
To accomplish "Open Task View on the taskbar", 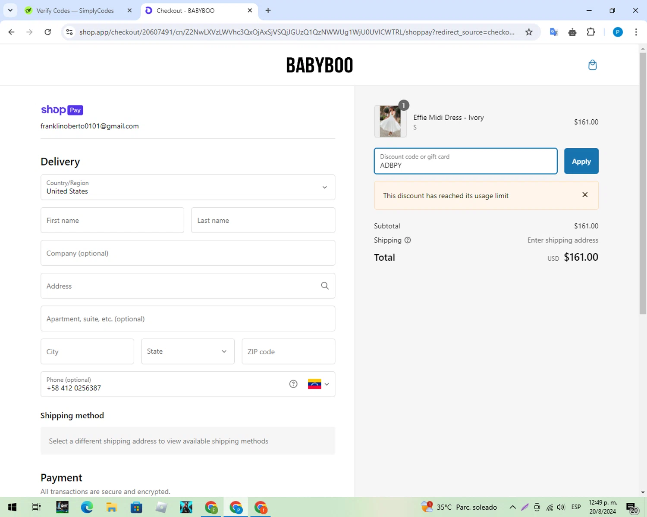I will coord(37,507).
